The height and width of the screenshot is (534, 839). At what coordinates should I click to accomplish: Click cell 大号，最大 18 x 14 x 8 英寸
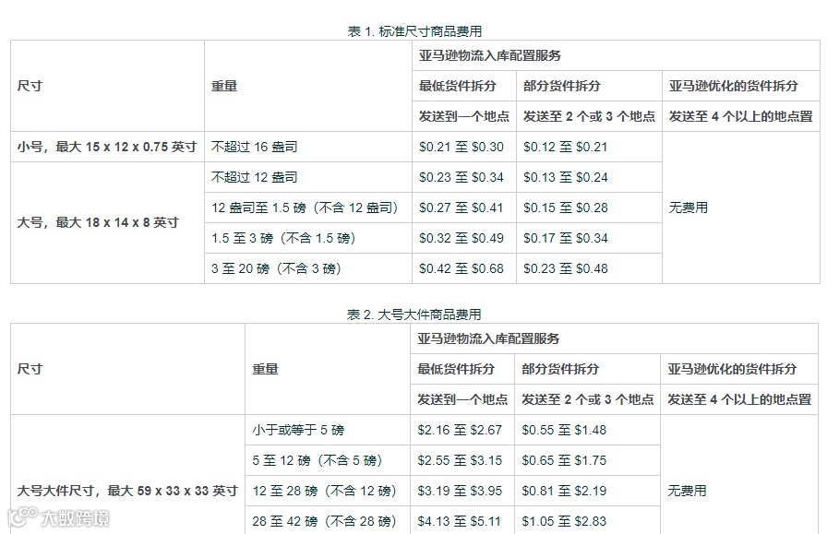107,223
